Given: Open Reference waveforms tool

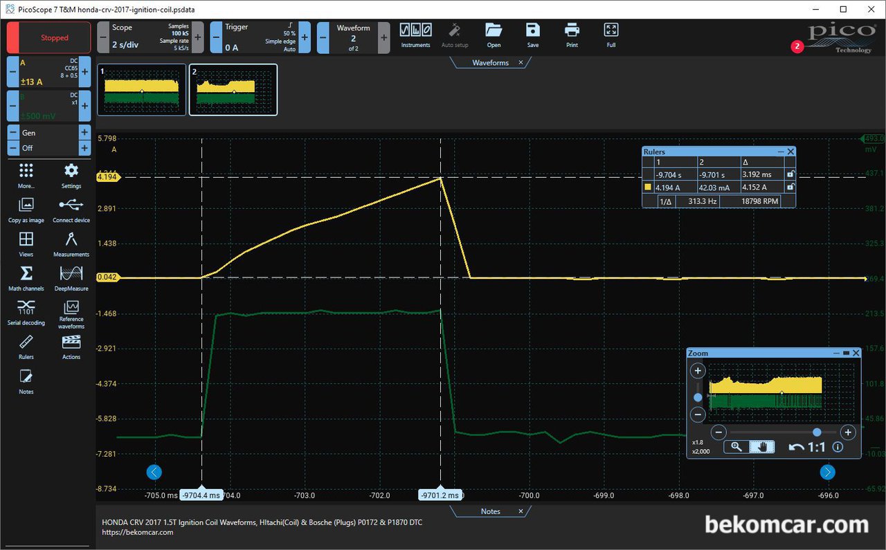Looking at the screenshot, I should [x=71, y=315].
